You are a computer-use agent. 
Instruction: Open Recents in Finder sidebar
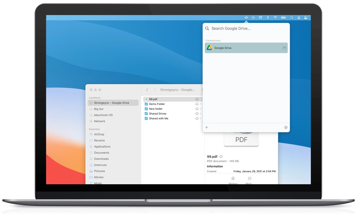pyautogui.click(x=113, y=140)
